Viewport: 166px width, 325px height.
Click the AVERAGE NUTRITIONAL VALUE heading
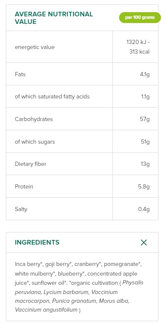54,18
